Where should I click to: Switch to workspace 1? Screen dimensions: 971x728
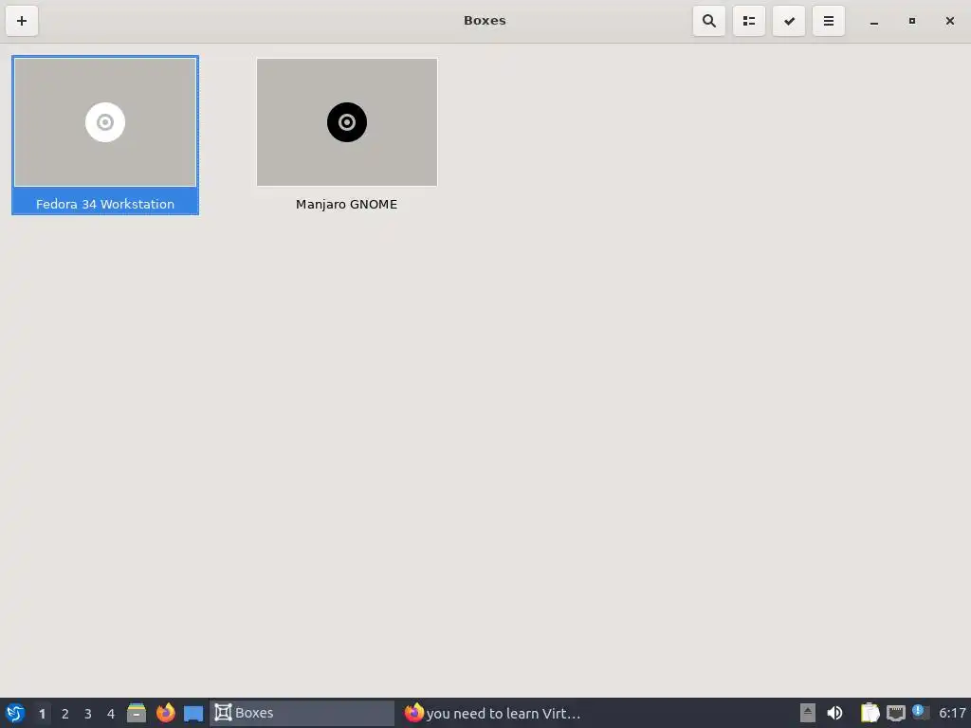coord(42,714)
